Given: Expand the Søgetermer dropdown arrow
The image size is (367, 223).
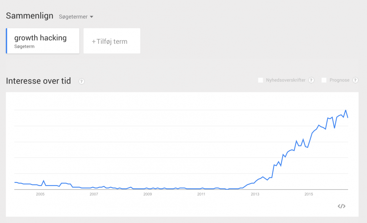Looking at the screenshot, I should coord(92,17).
